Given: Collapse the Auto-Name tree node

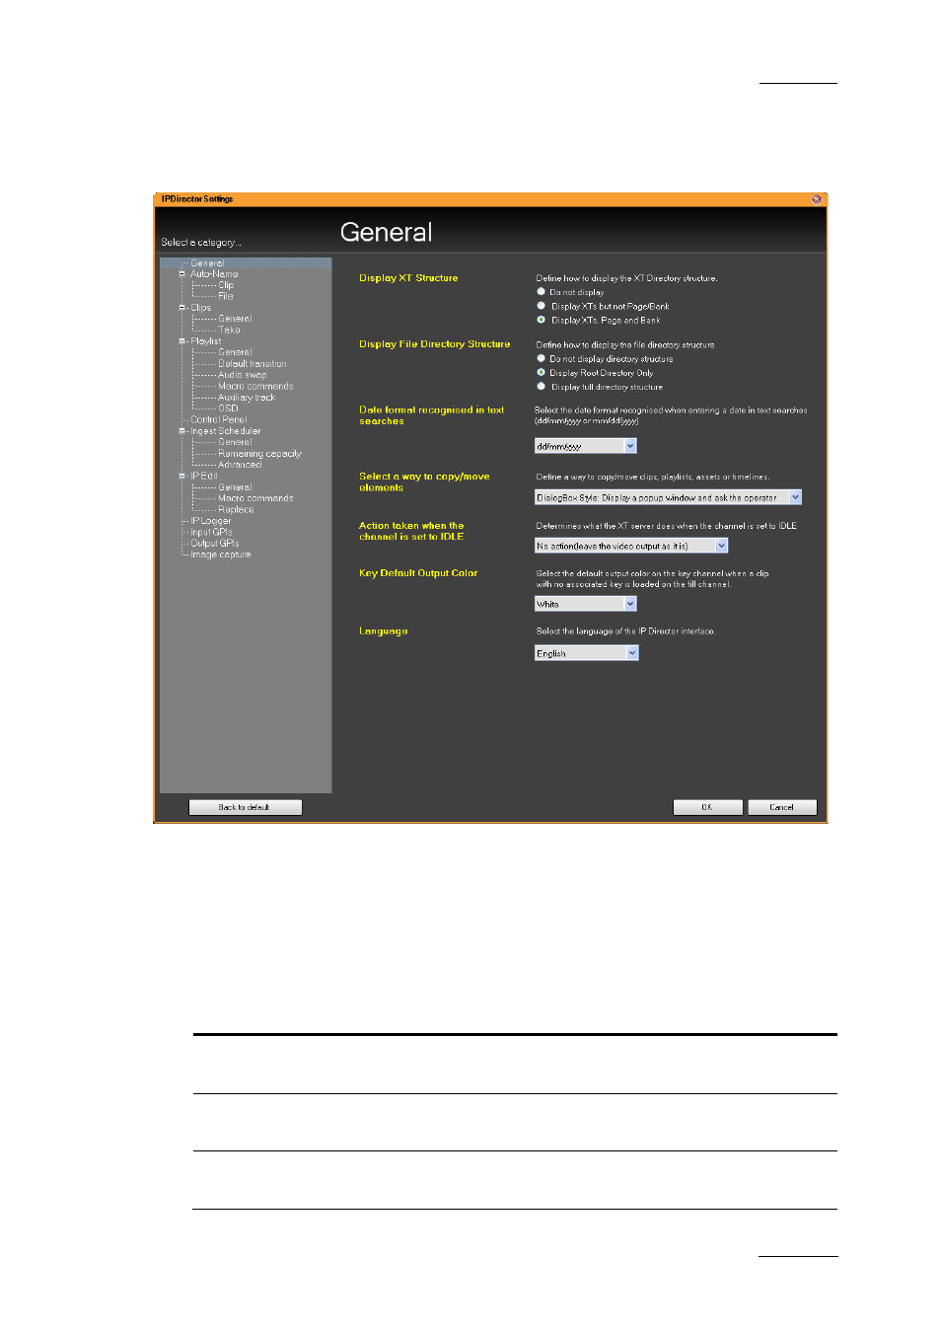Looking at the screenshot, I should coord(182,274).
